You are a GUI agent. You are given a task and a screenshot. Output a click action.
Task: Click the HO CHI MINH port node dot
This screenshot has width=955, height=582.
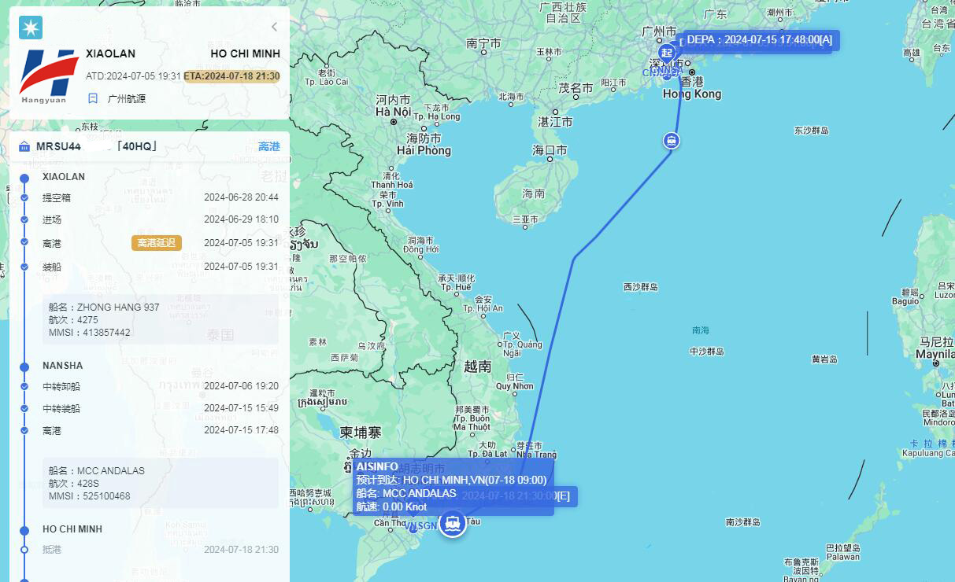(x=24, y=530)
